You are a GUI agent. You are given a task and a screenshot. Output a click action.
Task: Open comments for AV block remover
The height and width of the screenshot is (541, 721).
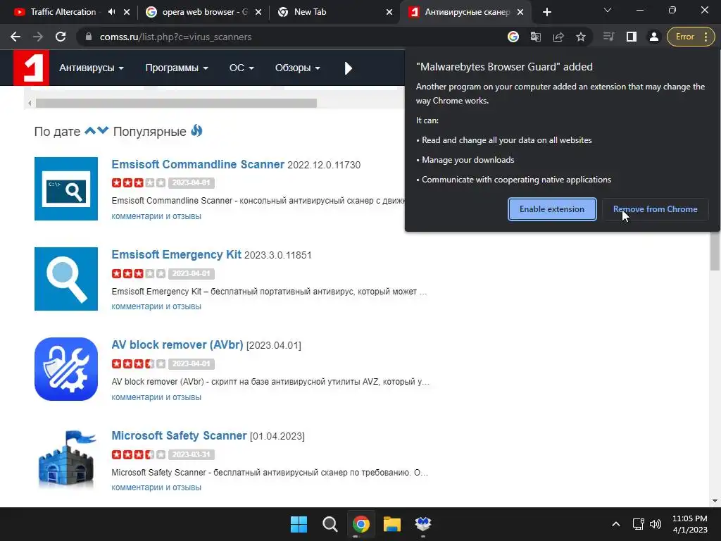(x=156, y=397)
